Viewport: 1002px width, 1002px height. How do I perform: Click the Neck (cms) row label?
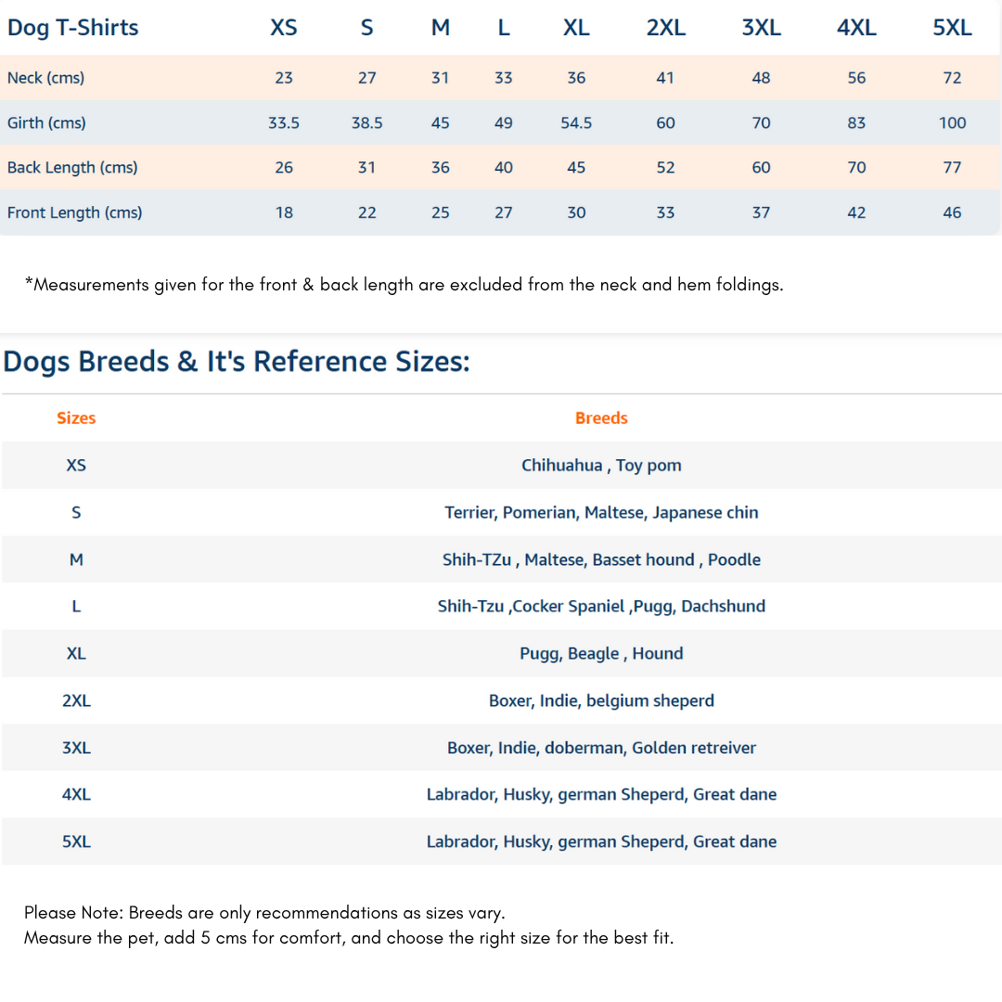point(45,78)
